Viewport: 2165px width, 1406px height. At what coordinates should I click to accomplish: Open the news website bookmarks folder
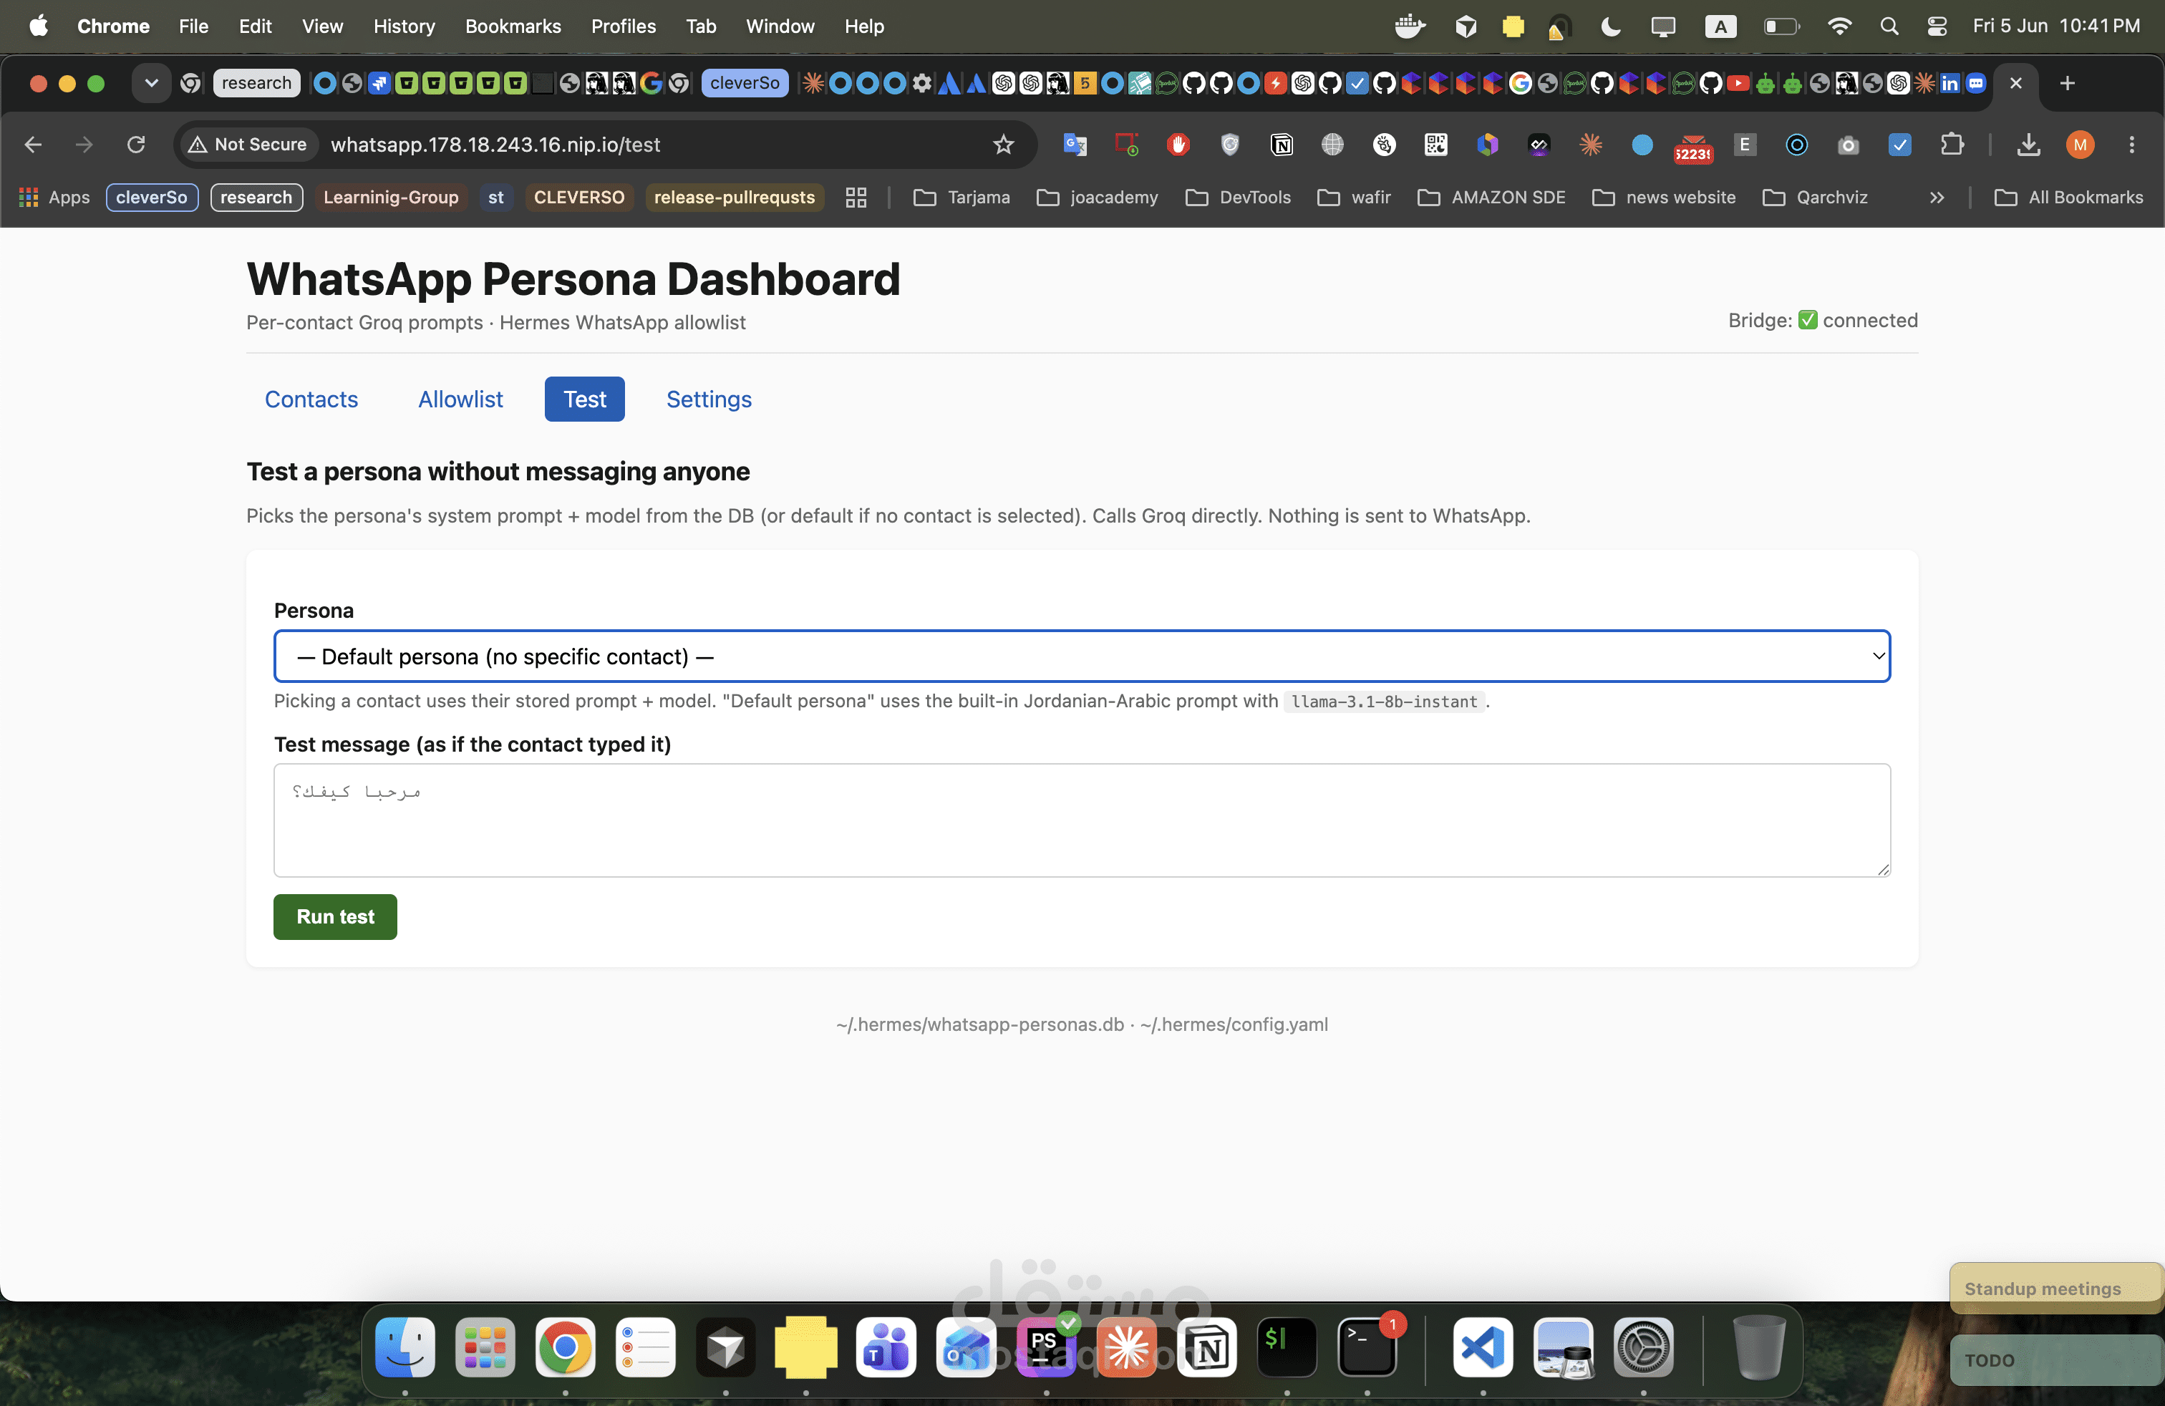pos(1664,198)
